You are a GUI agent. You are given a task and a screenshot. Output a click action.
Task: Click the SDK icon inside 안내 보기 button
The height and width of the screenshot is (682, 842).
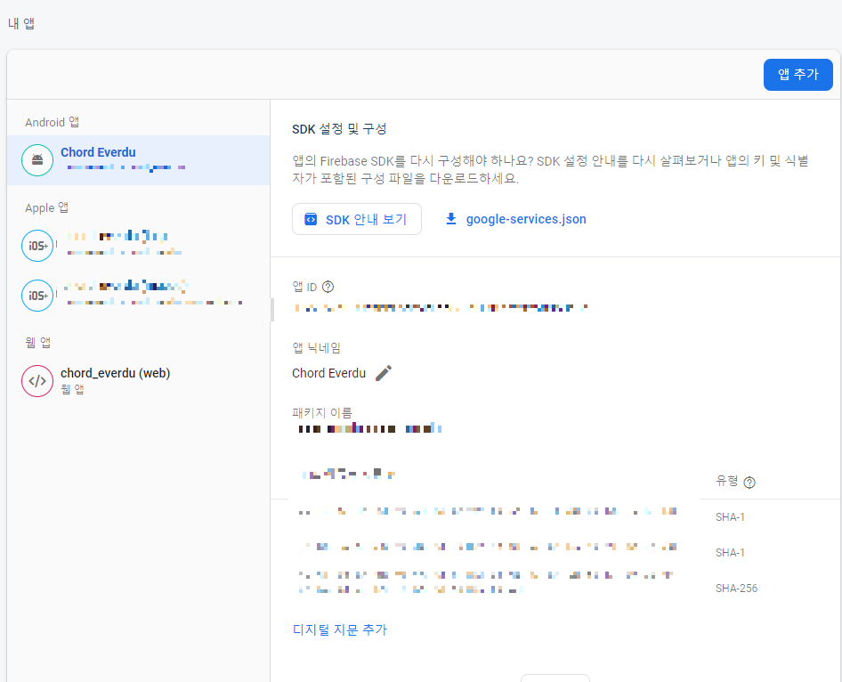pos(311,219)
